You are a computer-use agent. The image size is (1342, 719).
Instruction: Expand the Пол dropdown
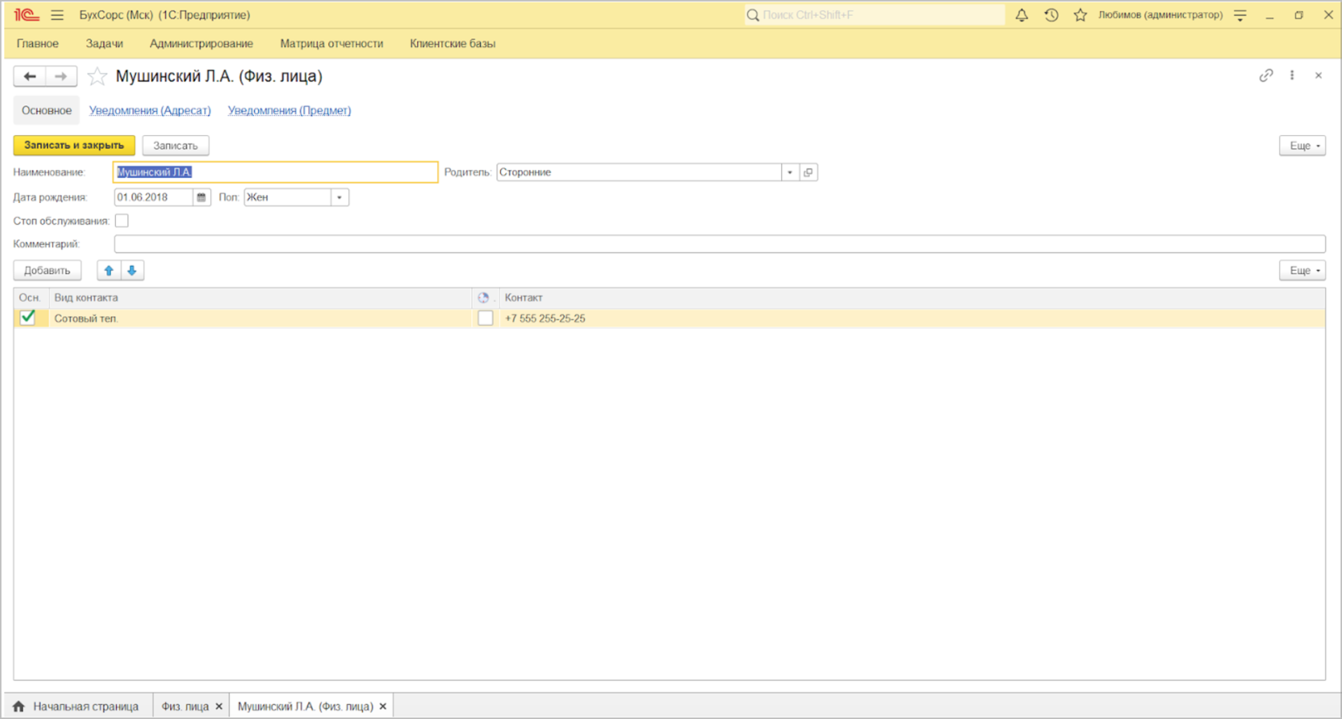click(340, 197)
